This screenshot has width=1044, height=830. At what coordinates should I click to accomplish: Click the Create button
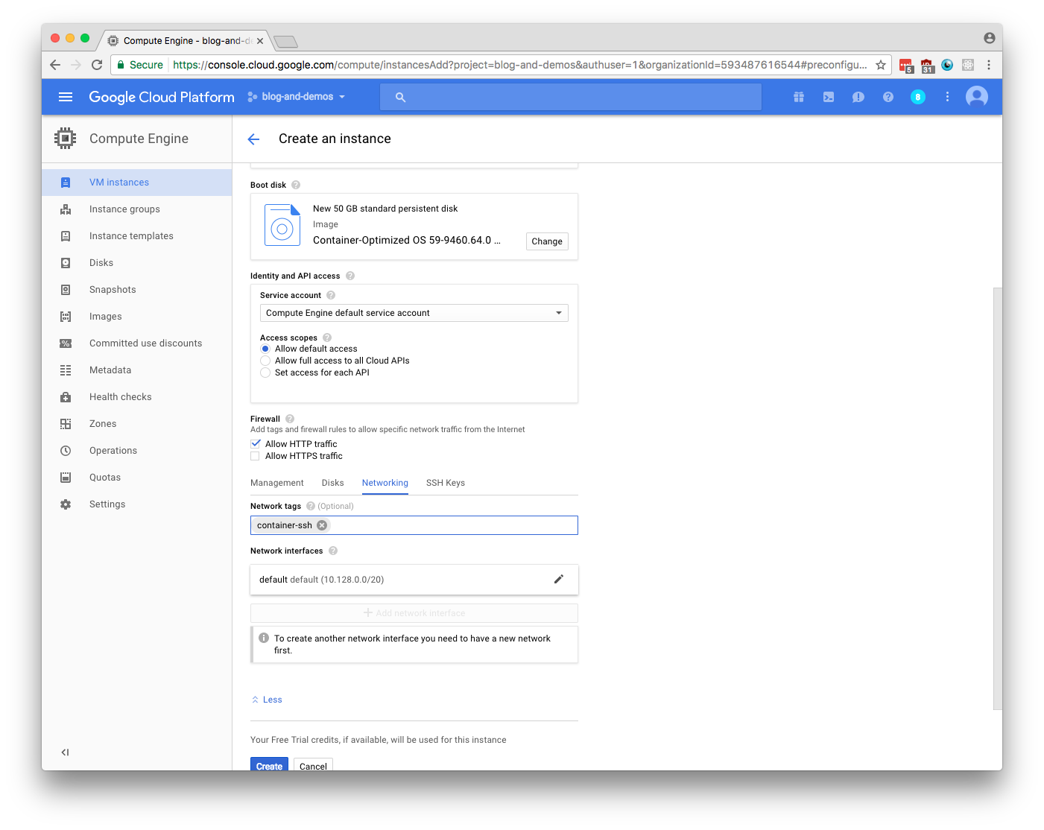[x=269, y=764]
